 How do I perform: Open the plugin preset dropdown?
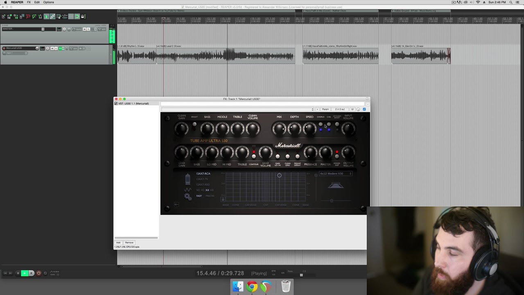[x=237, y=109]
